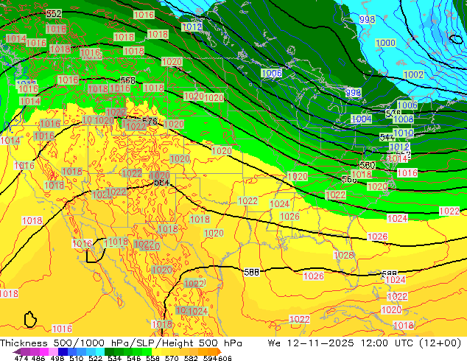Click the legend value 594
This screenshot has width=467, height=361.
[210, 358]
